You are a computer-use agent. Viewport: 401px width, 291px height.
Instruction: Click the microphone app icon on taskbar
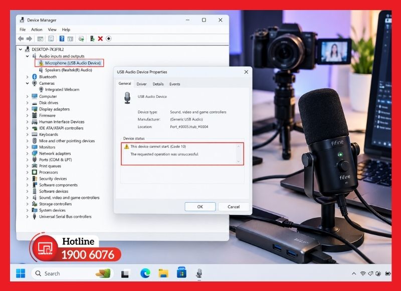coord(199,273)
